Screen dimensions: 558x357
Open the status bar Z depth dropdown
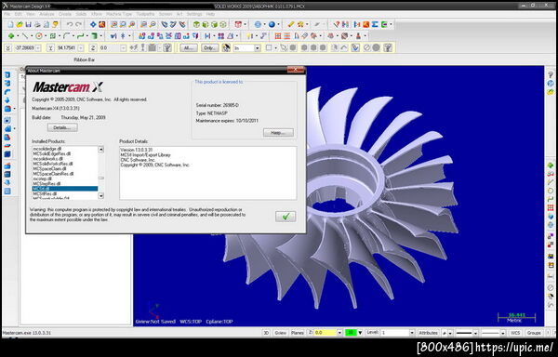point(339,333)
